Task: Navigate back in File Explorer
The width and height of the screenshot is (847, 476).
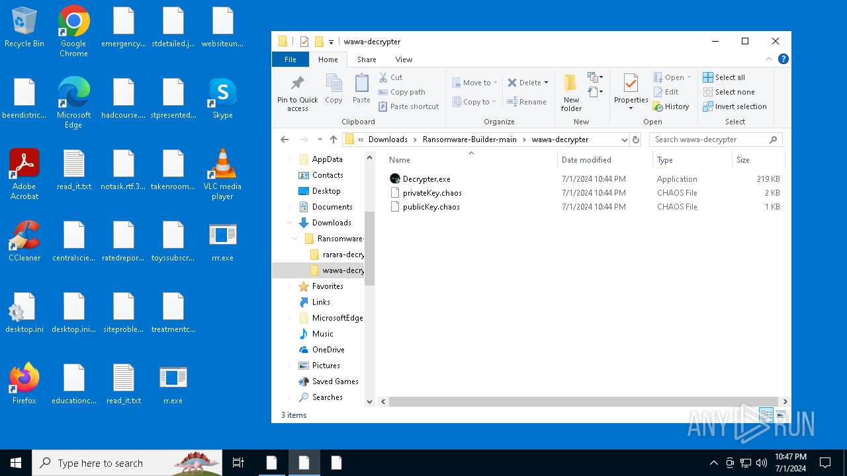Action: click(285, 139)
